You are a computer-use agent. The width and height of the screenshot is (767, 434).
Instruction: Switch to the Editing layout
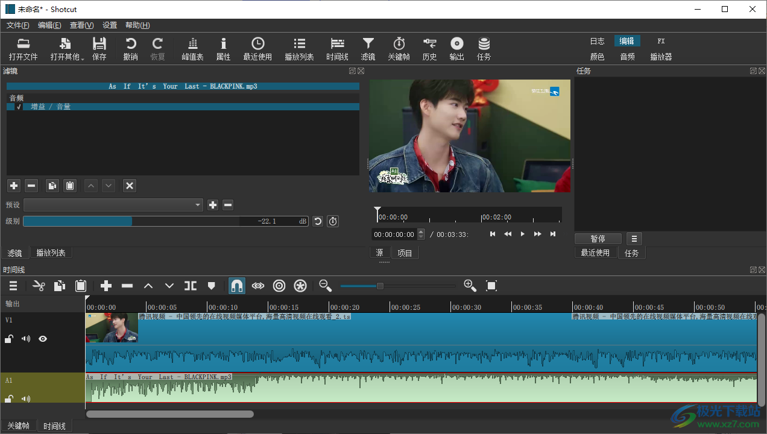pos(627,41)
